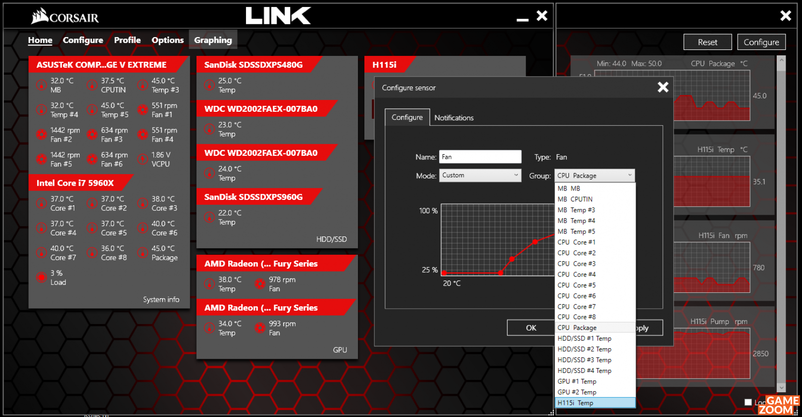Click the 978 rpm Radeon fan icon
The image size is (802, 417).
click(x=260, y=284)
